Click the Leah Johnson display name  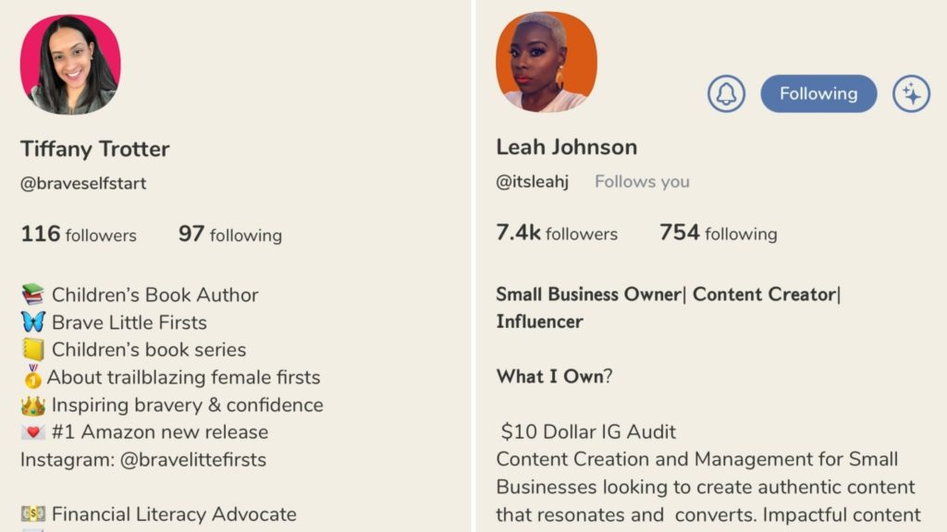click(566, 147)
